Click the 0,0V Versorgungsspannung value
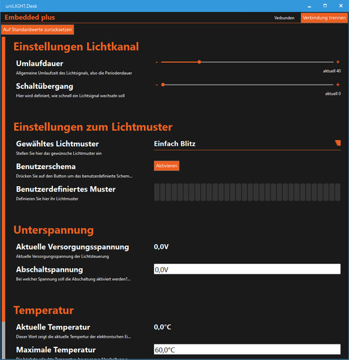 click(x=161, y=247)
